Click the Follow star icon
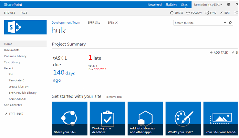 [188, 13]
